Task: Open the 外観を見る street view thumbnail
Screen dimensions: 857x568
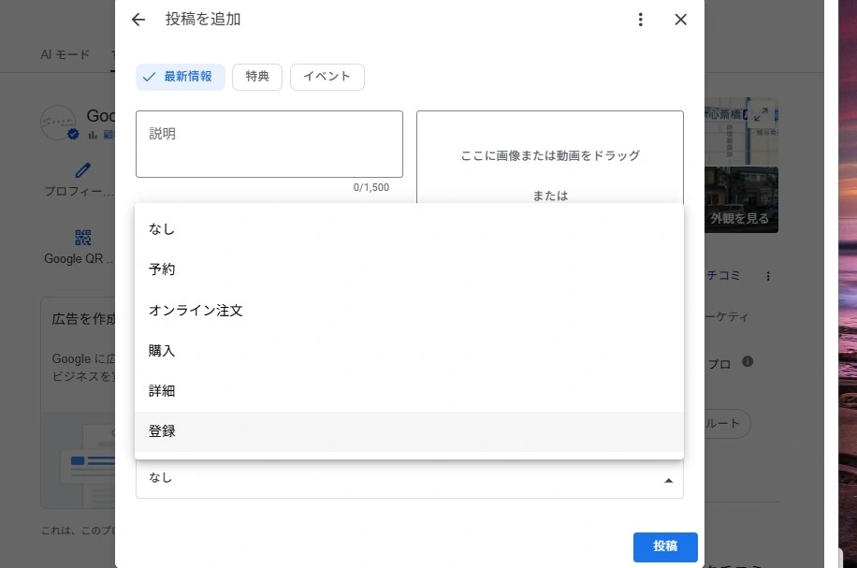Action: (x=741, y=200)
